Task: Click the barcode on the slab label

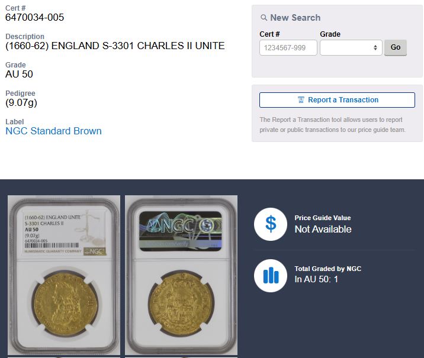Action: [52, 246]
